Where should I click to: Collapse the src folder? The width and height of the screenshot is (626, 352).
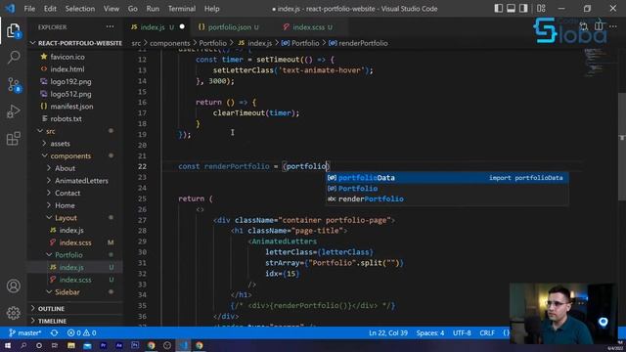point(75,131)
